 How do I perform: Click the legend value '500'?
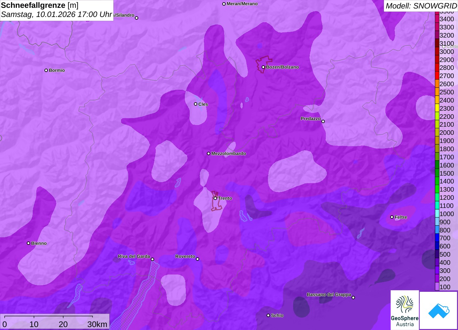pos(445,254)
